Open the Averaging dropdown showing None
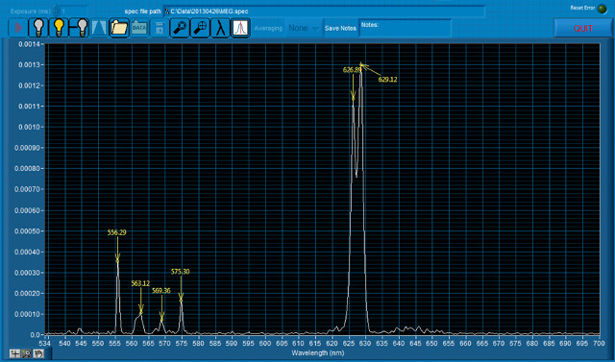This screenshot has height=362, width=615. point(304,28)
